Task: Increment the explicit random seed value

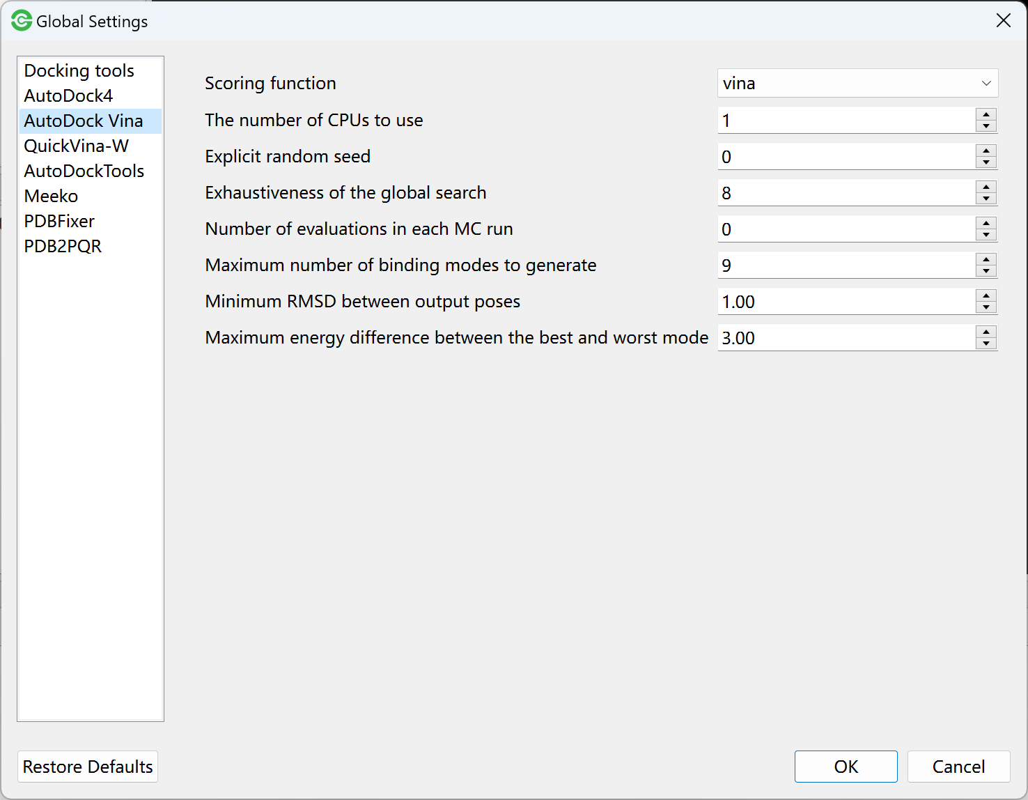Action: tap(986, 151)
